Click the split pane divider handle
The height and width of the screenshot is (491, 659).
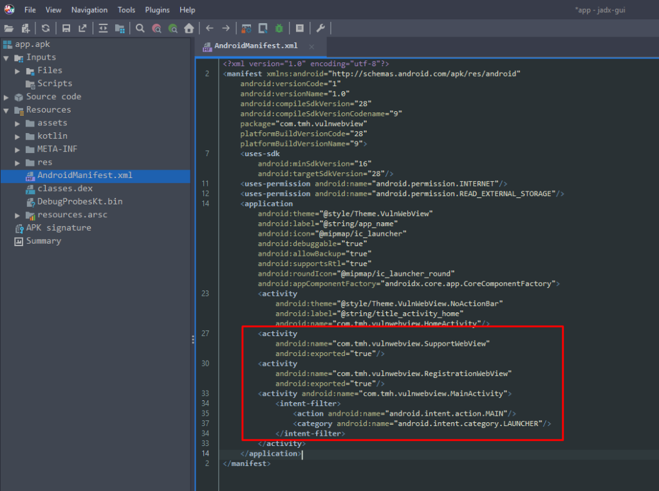[193, 339]
